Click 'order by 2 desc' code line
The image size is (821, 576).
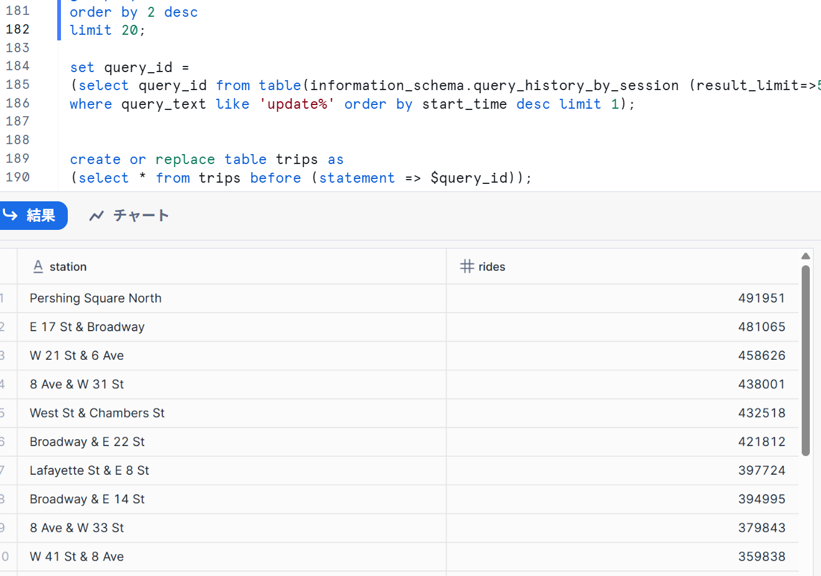pos(134,12)
